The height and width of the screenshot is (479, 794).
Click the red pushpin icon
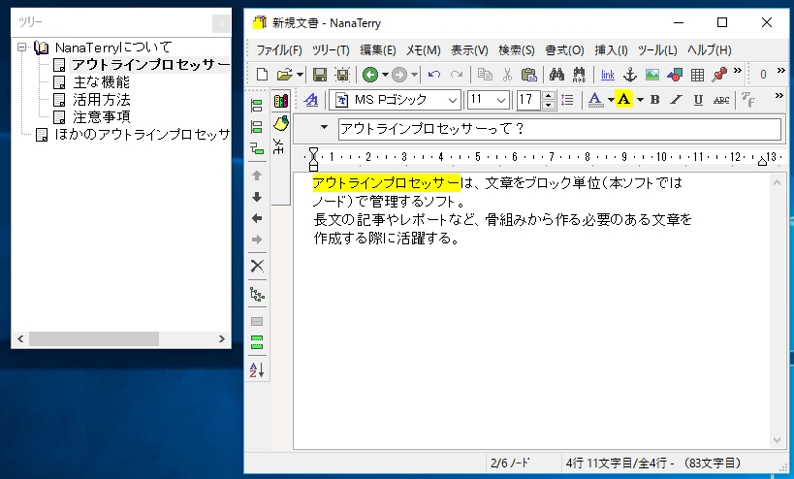(x=719, y=75)
